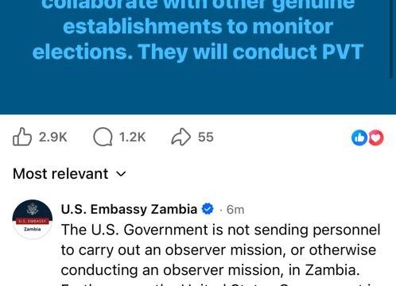View the 2.9K likes count
The height and width of the screenshot is (286, 396).
(x=52, y=137)
